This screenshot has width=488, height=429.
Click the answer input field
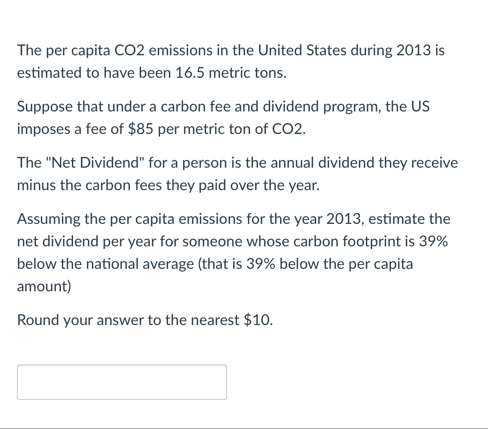point(122,382)
